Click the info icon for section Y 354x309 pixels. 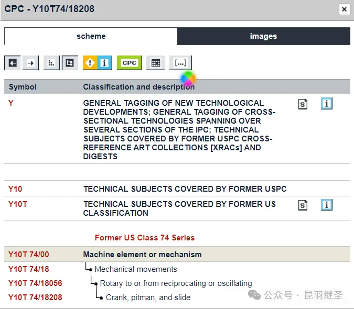[327, 104]
